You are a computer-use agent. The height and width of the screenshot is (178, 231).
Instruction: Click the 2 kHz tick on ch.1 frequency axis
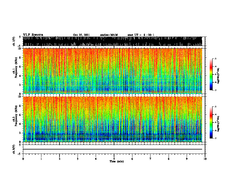pos(20,85)
